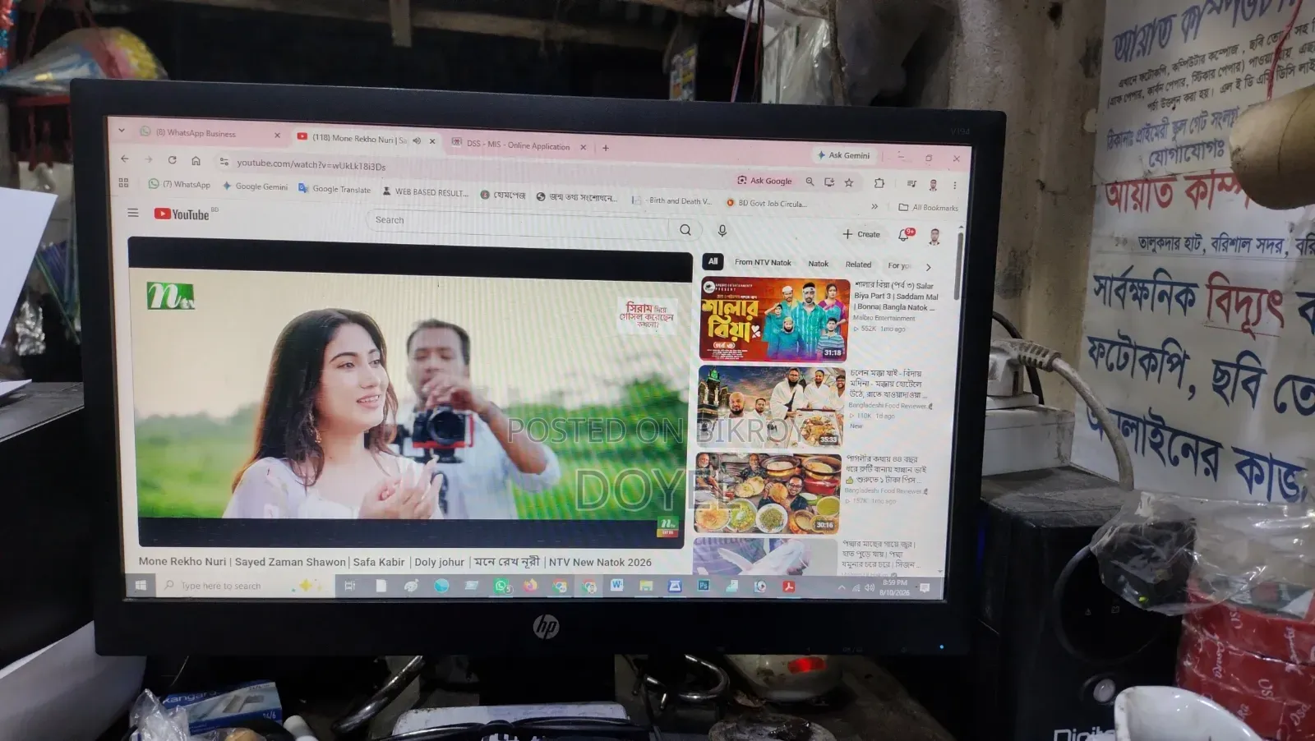Close the DSS - MIS tab
Image resolution: width=1315 pixels, height=741 pixels.
pyautogui.click(x=584, y=147)
